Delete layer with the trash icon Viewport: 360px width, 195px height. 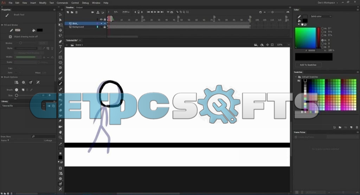tap(76, 12)
